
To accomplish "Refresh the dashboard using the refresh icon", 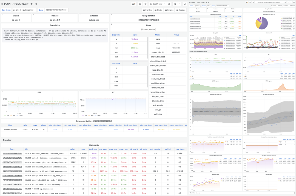I will pyautogui.click(x=175, y=4).
